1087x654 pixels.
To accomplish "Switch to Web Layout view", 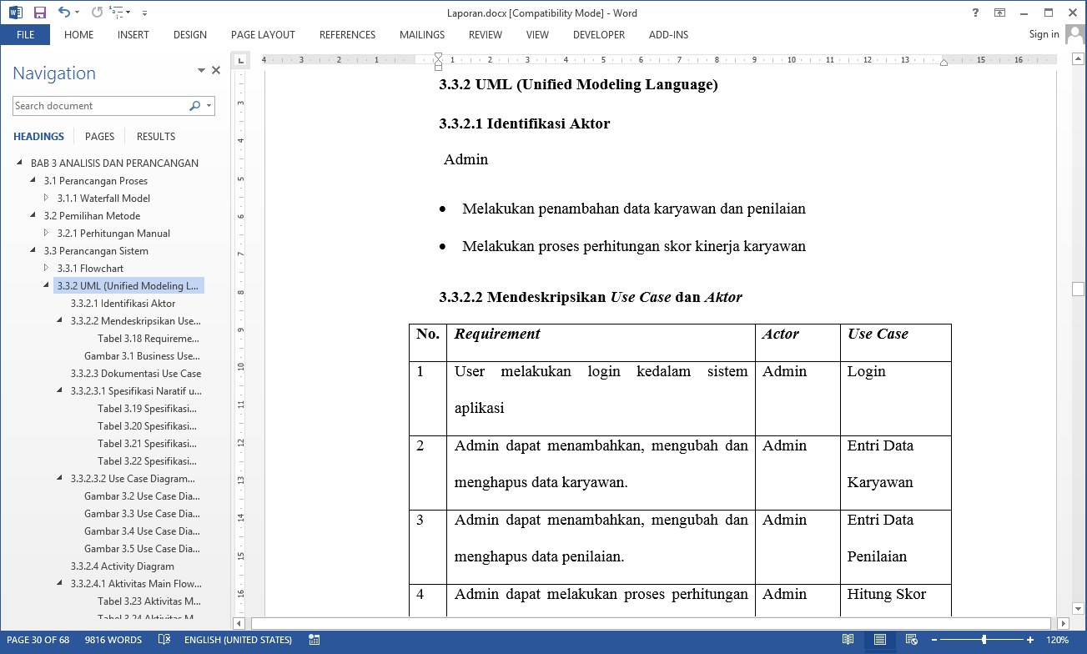I will click(910, 640).
